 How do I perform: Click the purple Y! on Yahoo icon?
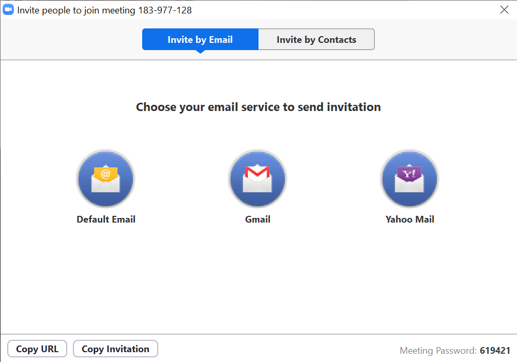click(409, 174)
